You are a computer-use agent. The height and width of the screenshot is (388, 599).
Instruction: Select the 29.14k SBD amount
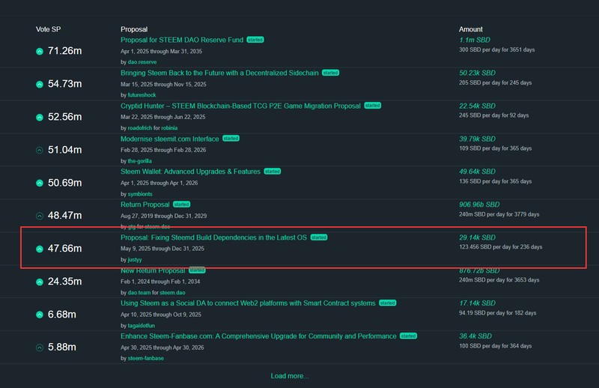coord(477,237)
